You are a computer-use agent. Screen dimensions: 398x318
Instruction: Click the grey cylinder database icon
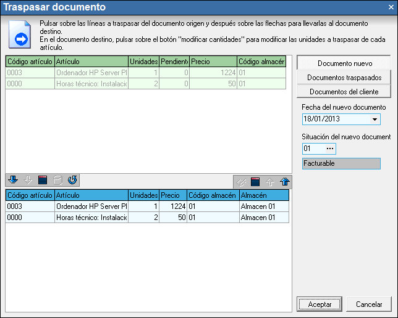point(57,181)
